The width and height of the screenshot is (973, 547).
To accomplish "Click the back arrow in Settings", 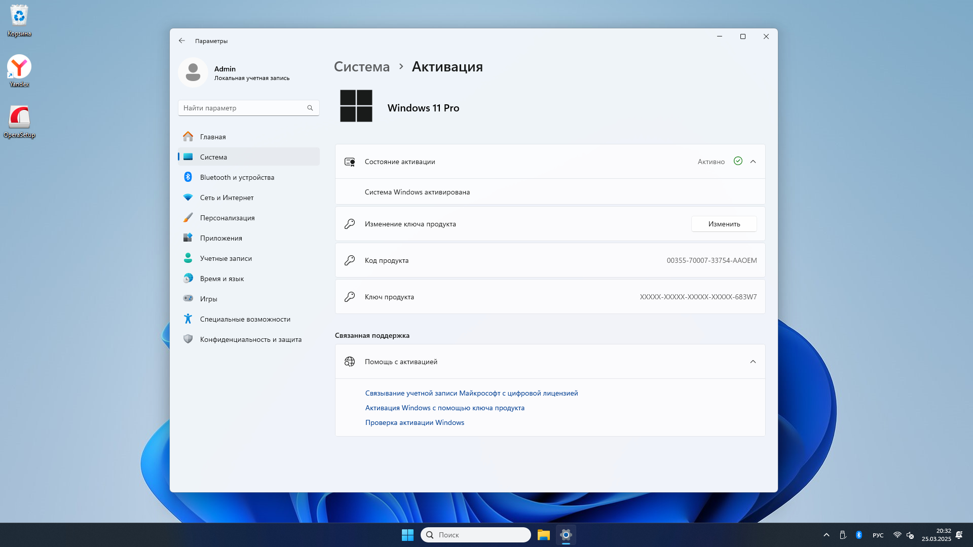I will (x=182, y=41).
